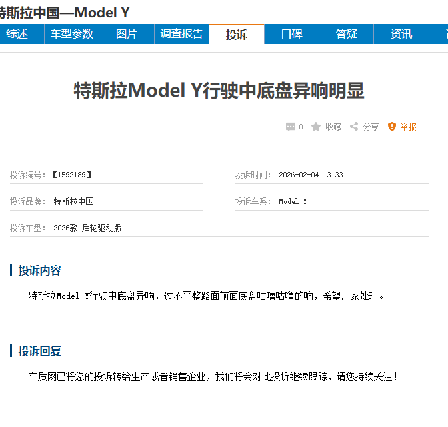Open the 答疑 tab

pyautogui.click(x=346, y=34)
